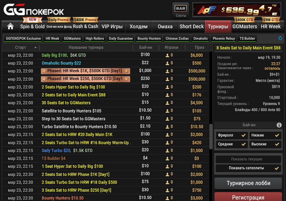Switch to Rush & Cash tab

[x=85, y=27]
